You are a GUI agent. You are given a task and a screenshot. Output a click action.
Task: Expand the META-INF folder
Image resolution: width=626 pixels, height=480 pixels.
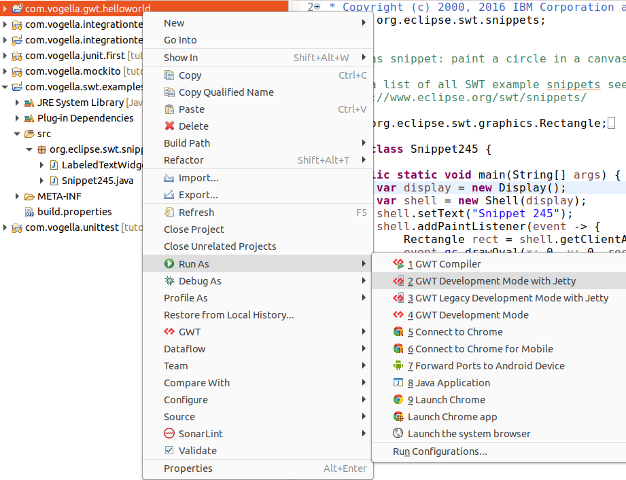[17, 196]
